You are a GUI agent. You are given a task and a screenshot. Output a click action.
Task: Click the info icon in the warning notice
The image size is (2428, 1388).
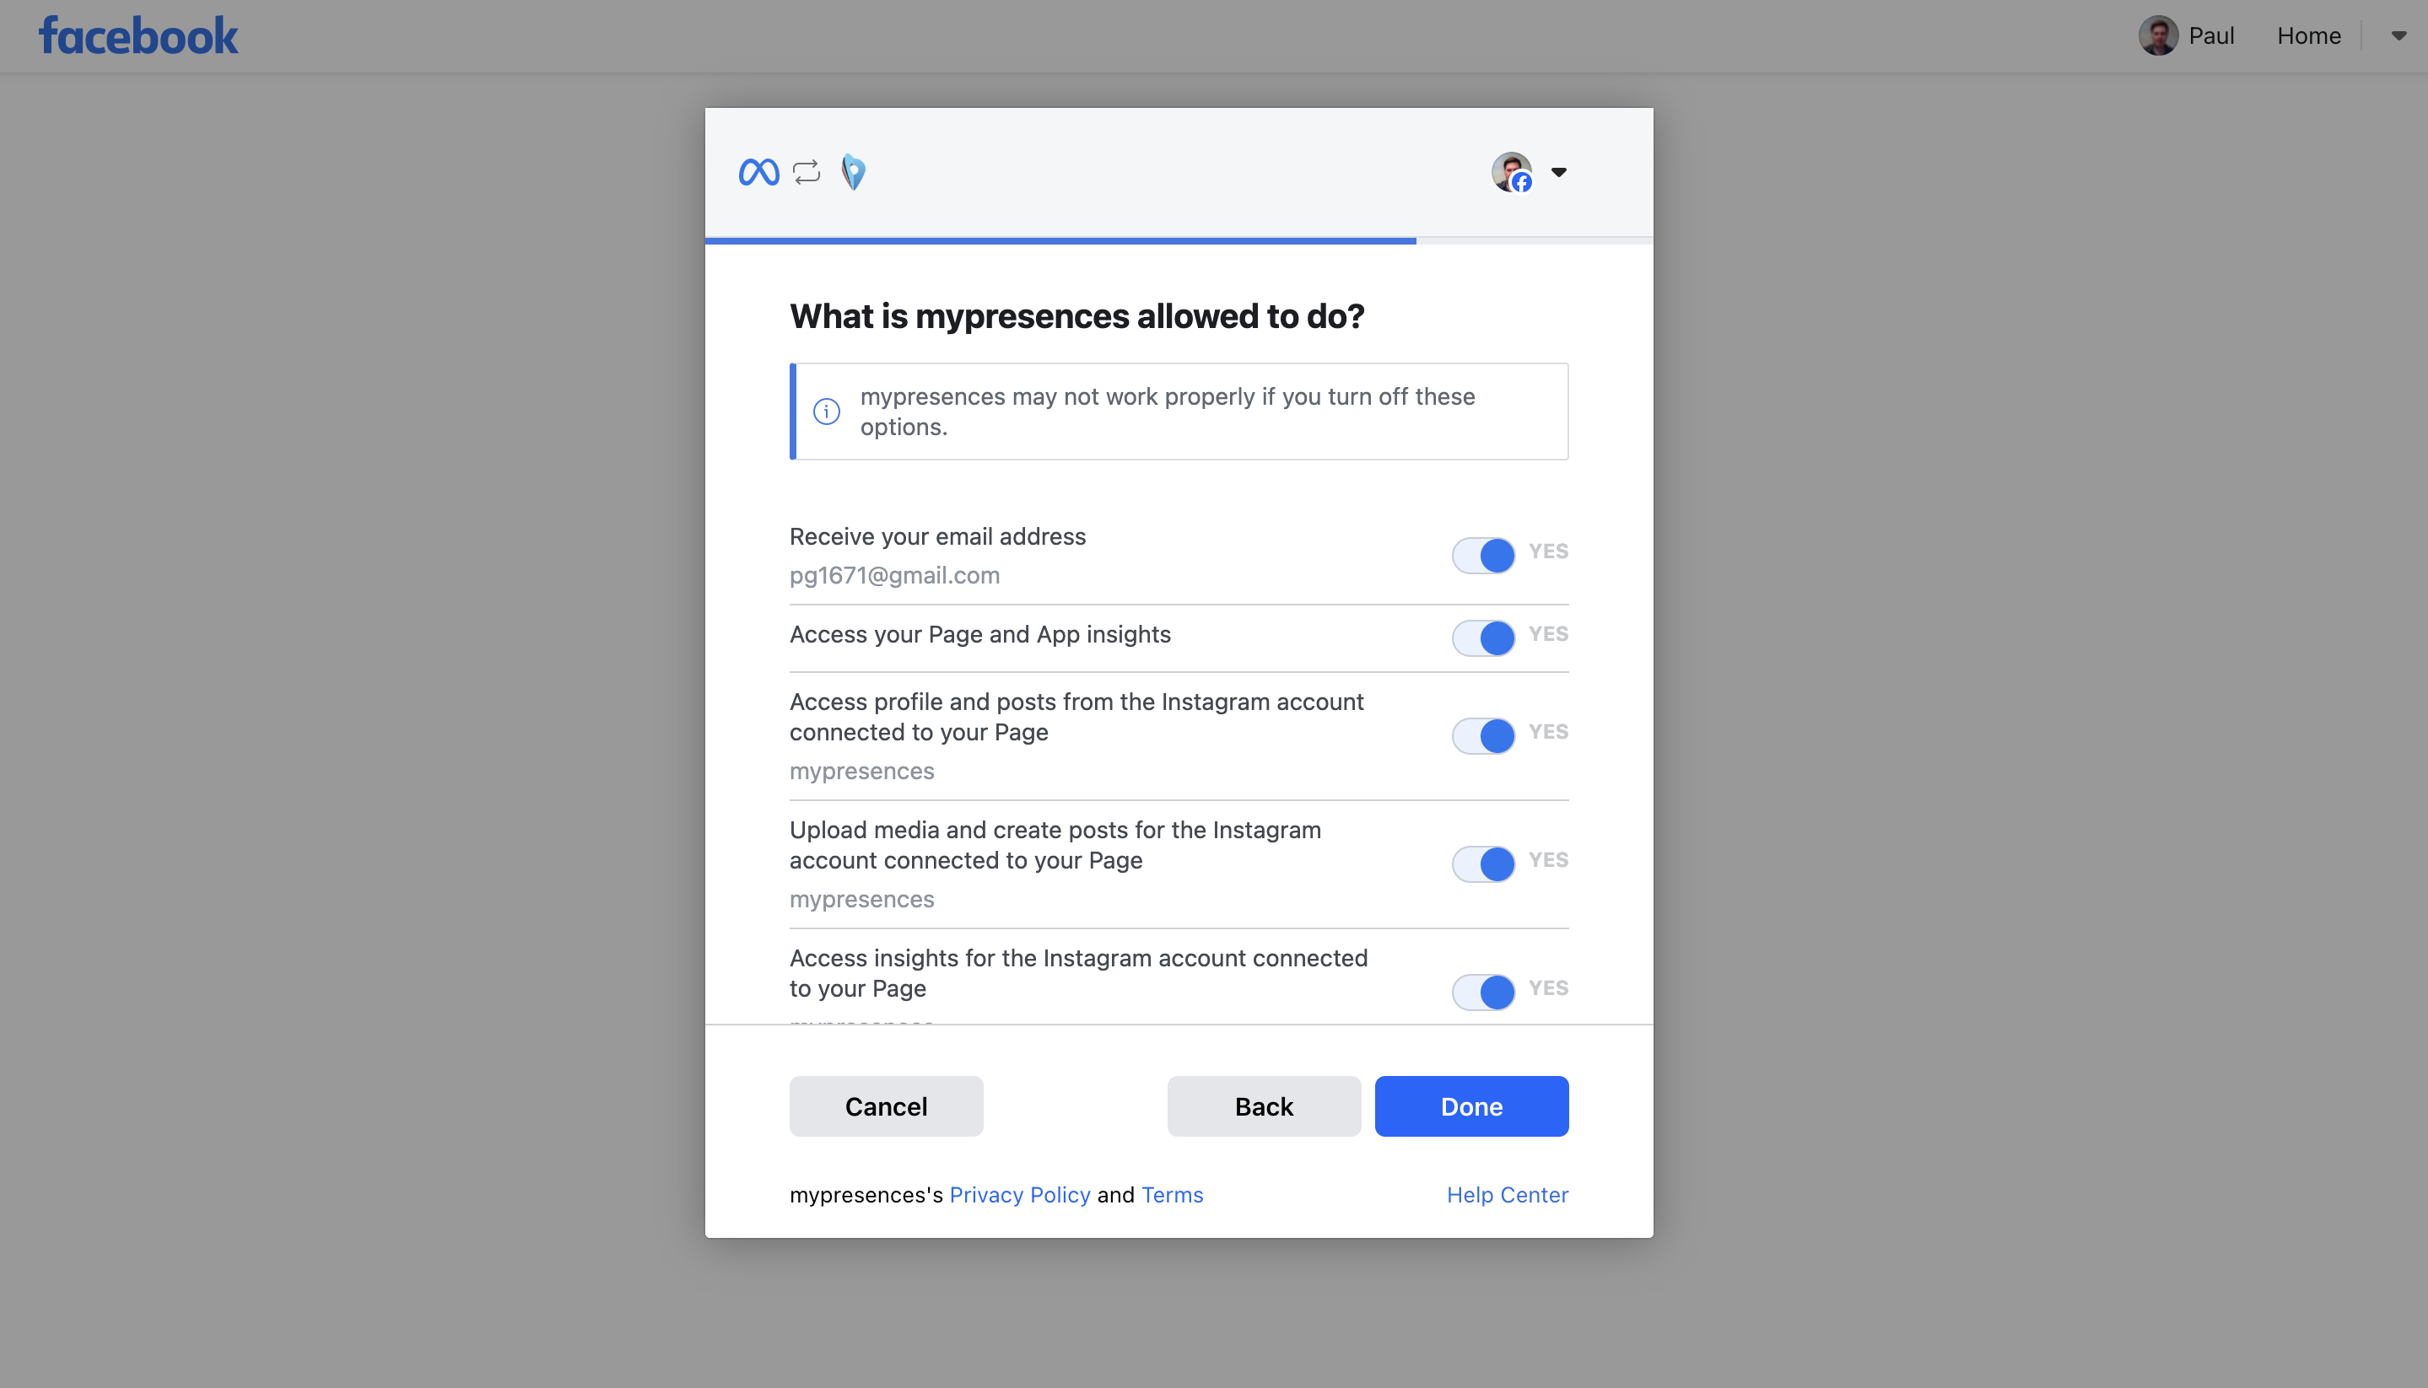coord(827,412)
